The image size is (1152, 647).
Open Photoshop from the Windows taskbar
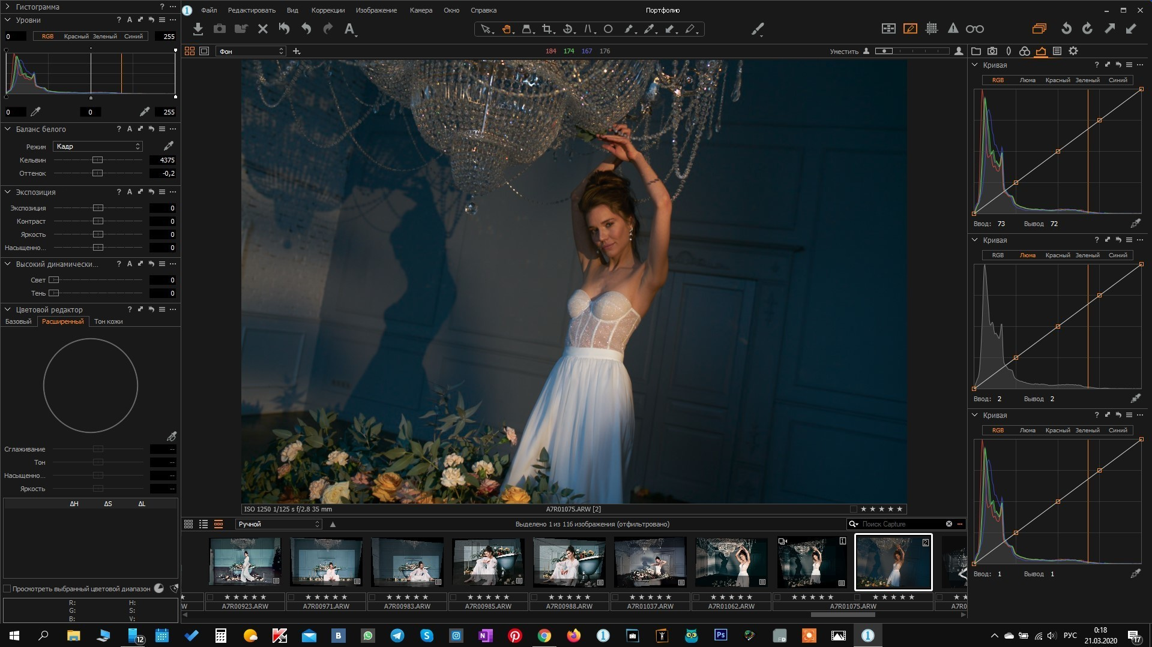[720, 635]
